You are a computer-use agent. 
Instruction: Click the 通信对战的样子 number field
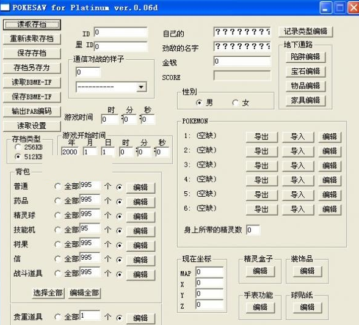pyautogui.click(x=88, y=72)
